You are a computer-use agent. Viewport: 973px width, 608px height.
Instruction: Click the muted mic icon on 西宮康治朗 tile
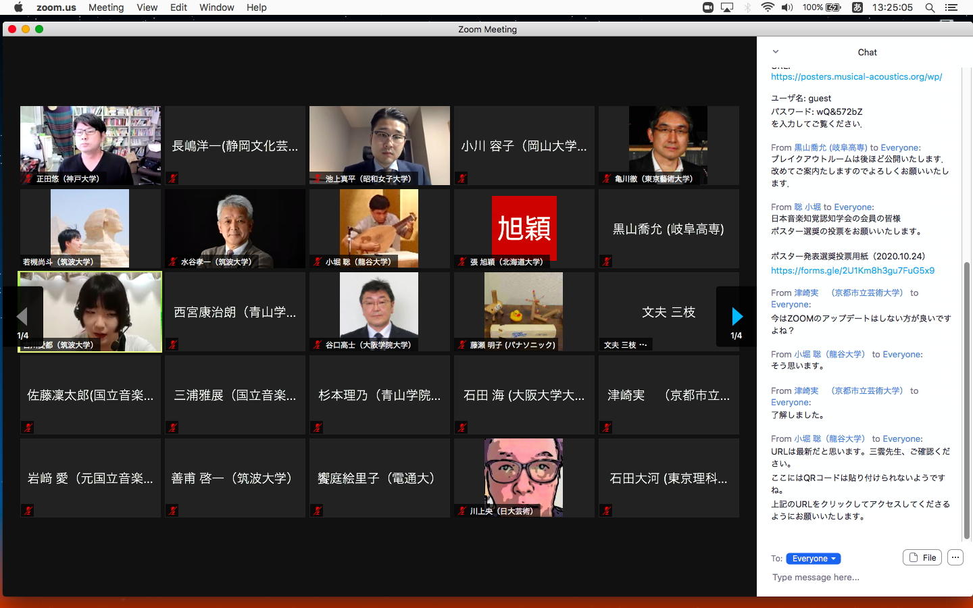click(172, 345)
